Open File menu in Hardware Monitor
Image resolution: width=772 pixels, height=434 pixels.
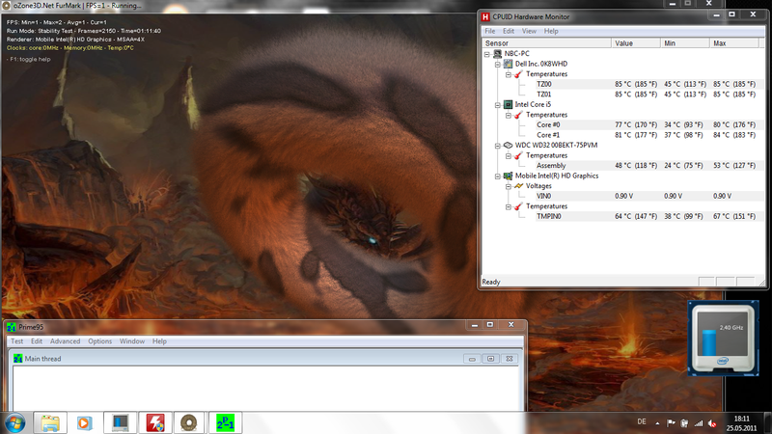(x=490, y=31)
